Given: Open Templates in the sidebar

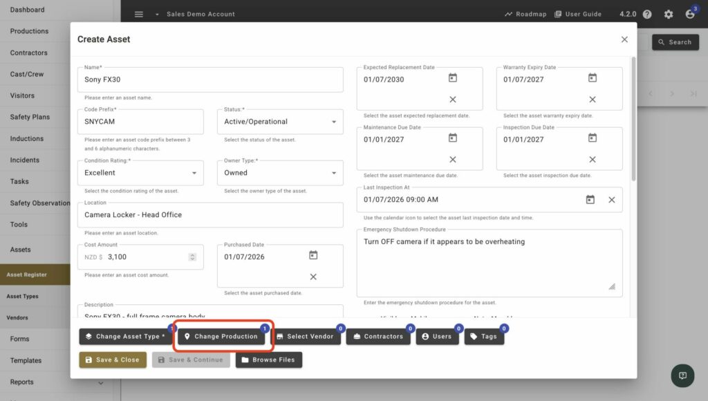Looking at the screenshot, I should click(x=26, y=360).
